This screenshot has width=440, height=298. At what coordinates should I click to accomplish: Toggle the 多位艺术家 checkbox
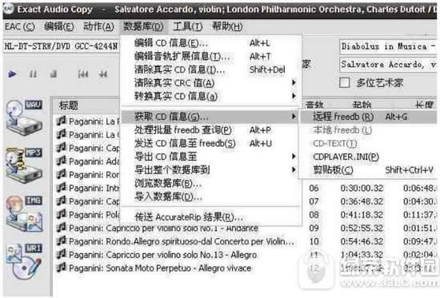345,83
